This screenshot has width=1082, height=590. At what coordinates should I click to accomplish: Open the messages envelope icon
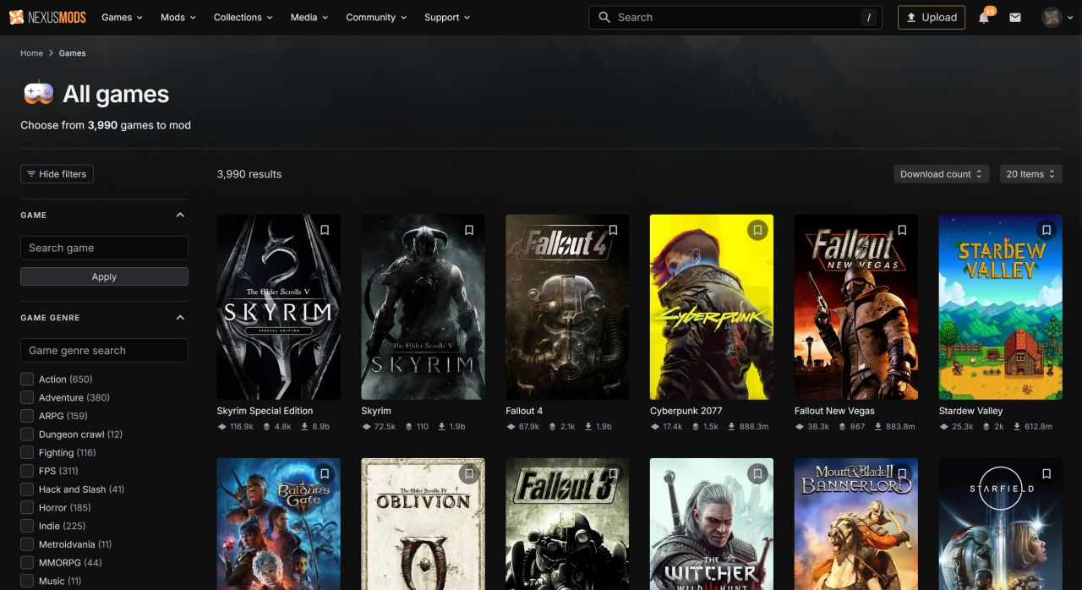(x=1015, y=17)
